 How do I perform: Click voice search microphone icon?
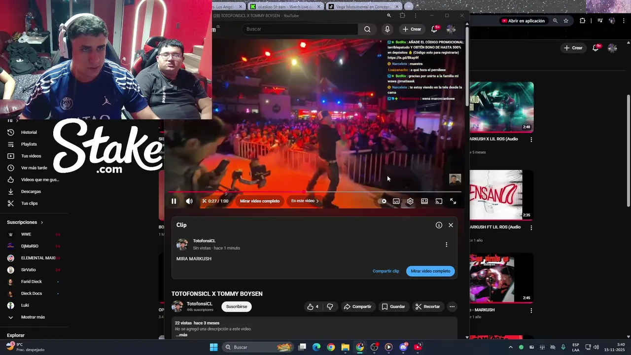tap(387, 29)
